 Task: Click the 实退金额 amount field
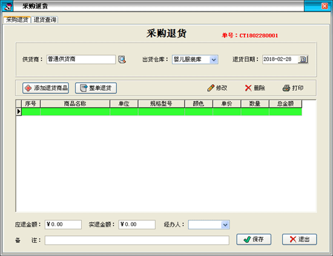point(137,225)
